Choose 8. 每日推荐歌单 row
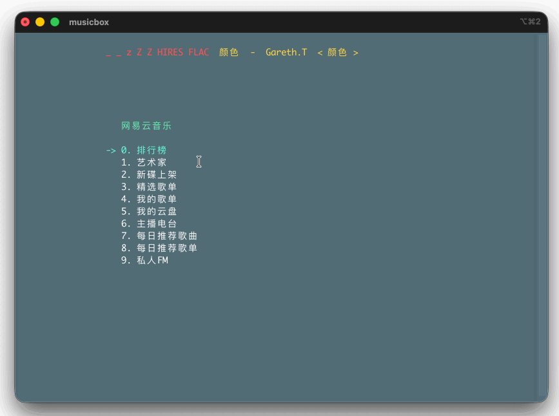Image resolution: width=559 pixels, height=416 pixels. pyautogui.click(x=159, y=248)
